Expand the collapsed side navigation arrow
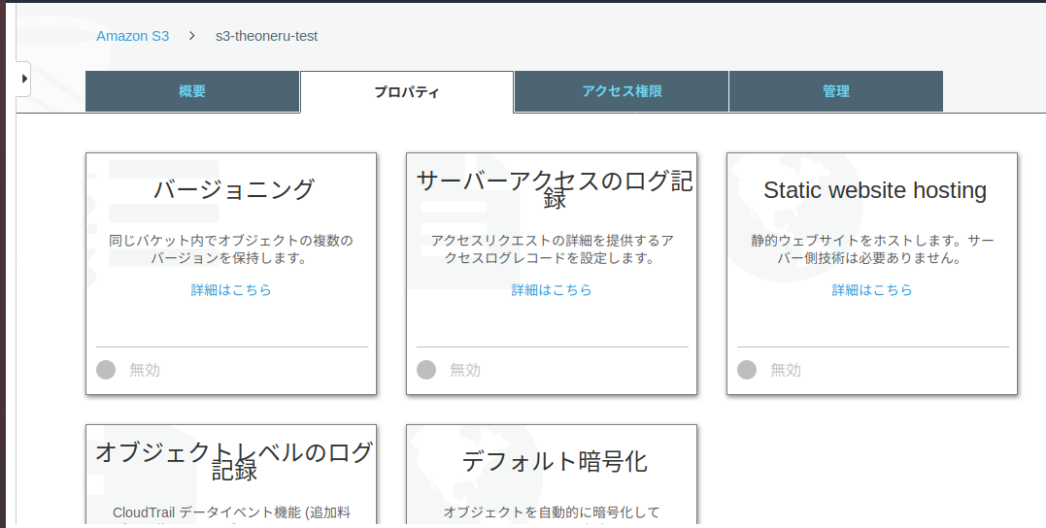 pos(24,79)
